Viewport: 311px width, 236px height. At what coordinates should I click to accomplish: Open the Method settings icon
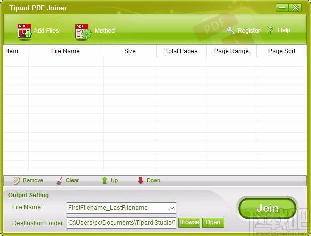click(x=83, y=31)
